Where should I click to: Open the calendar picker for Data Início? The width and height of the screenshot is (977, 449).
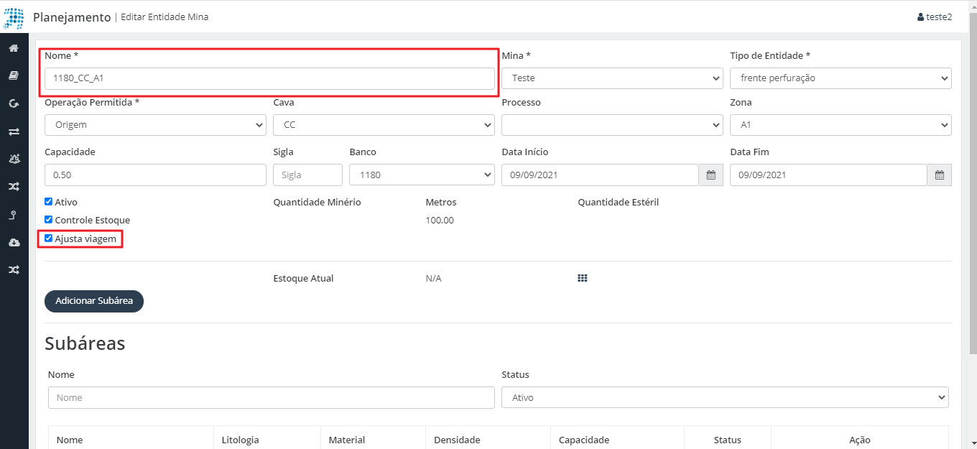pos(710,175)
